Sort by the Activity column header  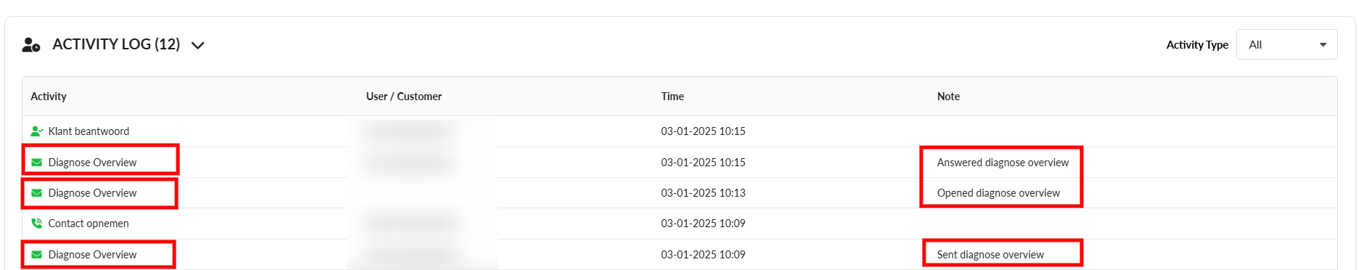(x=49, y=97)
